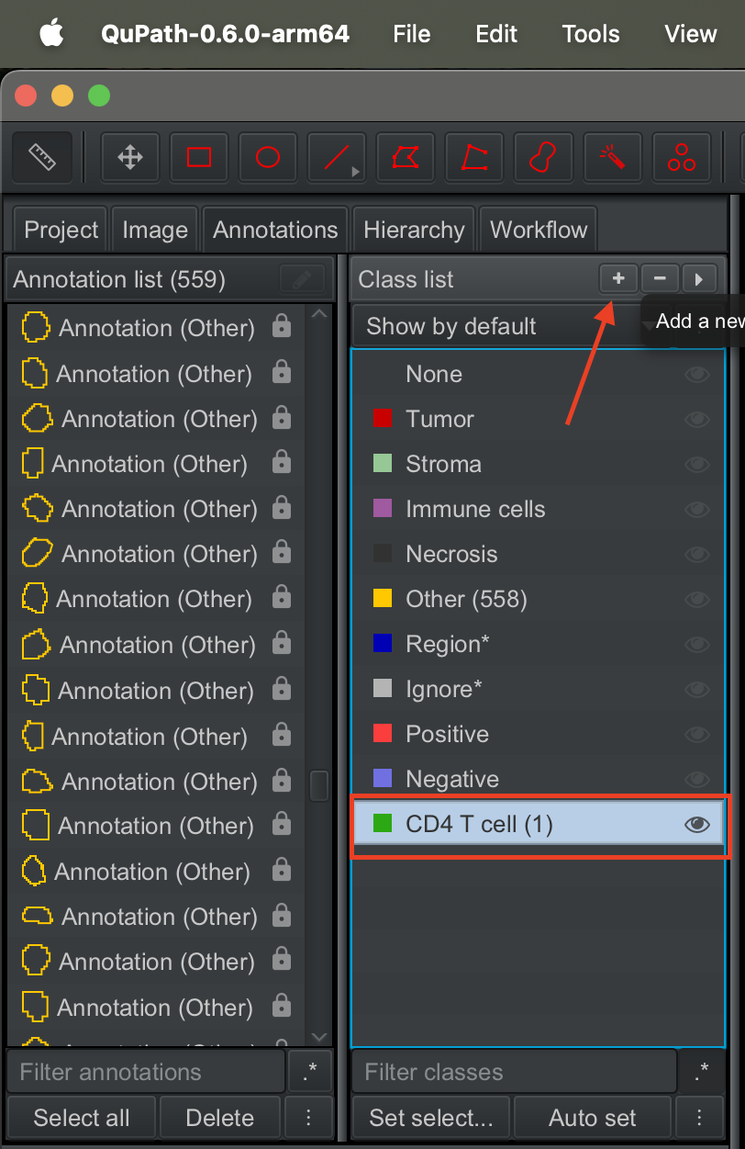The height and width of the screenshot is (1149, 745).
Task: Select the Polygon annotation tool
Action: pyautogui.click(x=405, y=157)
